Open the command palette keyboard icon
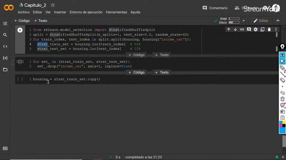The image size is (286, 160). pyautogui.click(x=5, y=148)
